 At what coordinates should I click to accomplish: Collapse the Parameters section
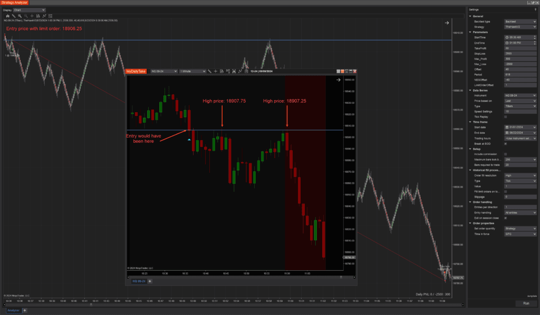pyautogui.click(x=470, y=32)
